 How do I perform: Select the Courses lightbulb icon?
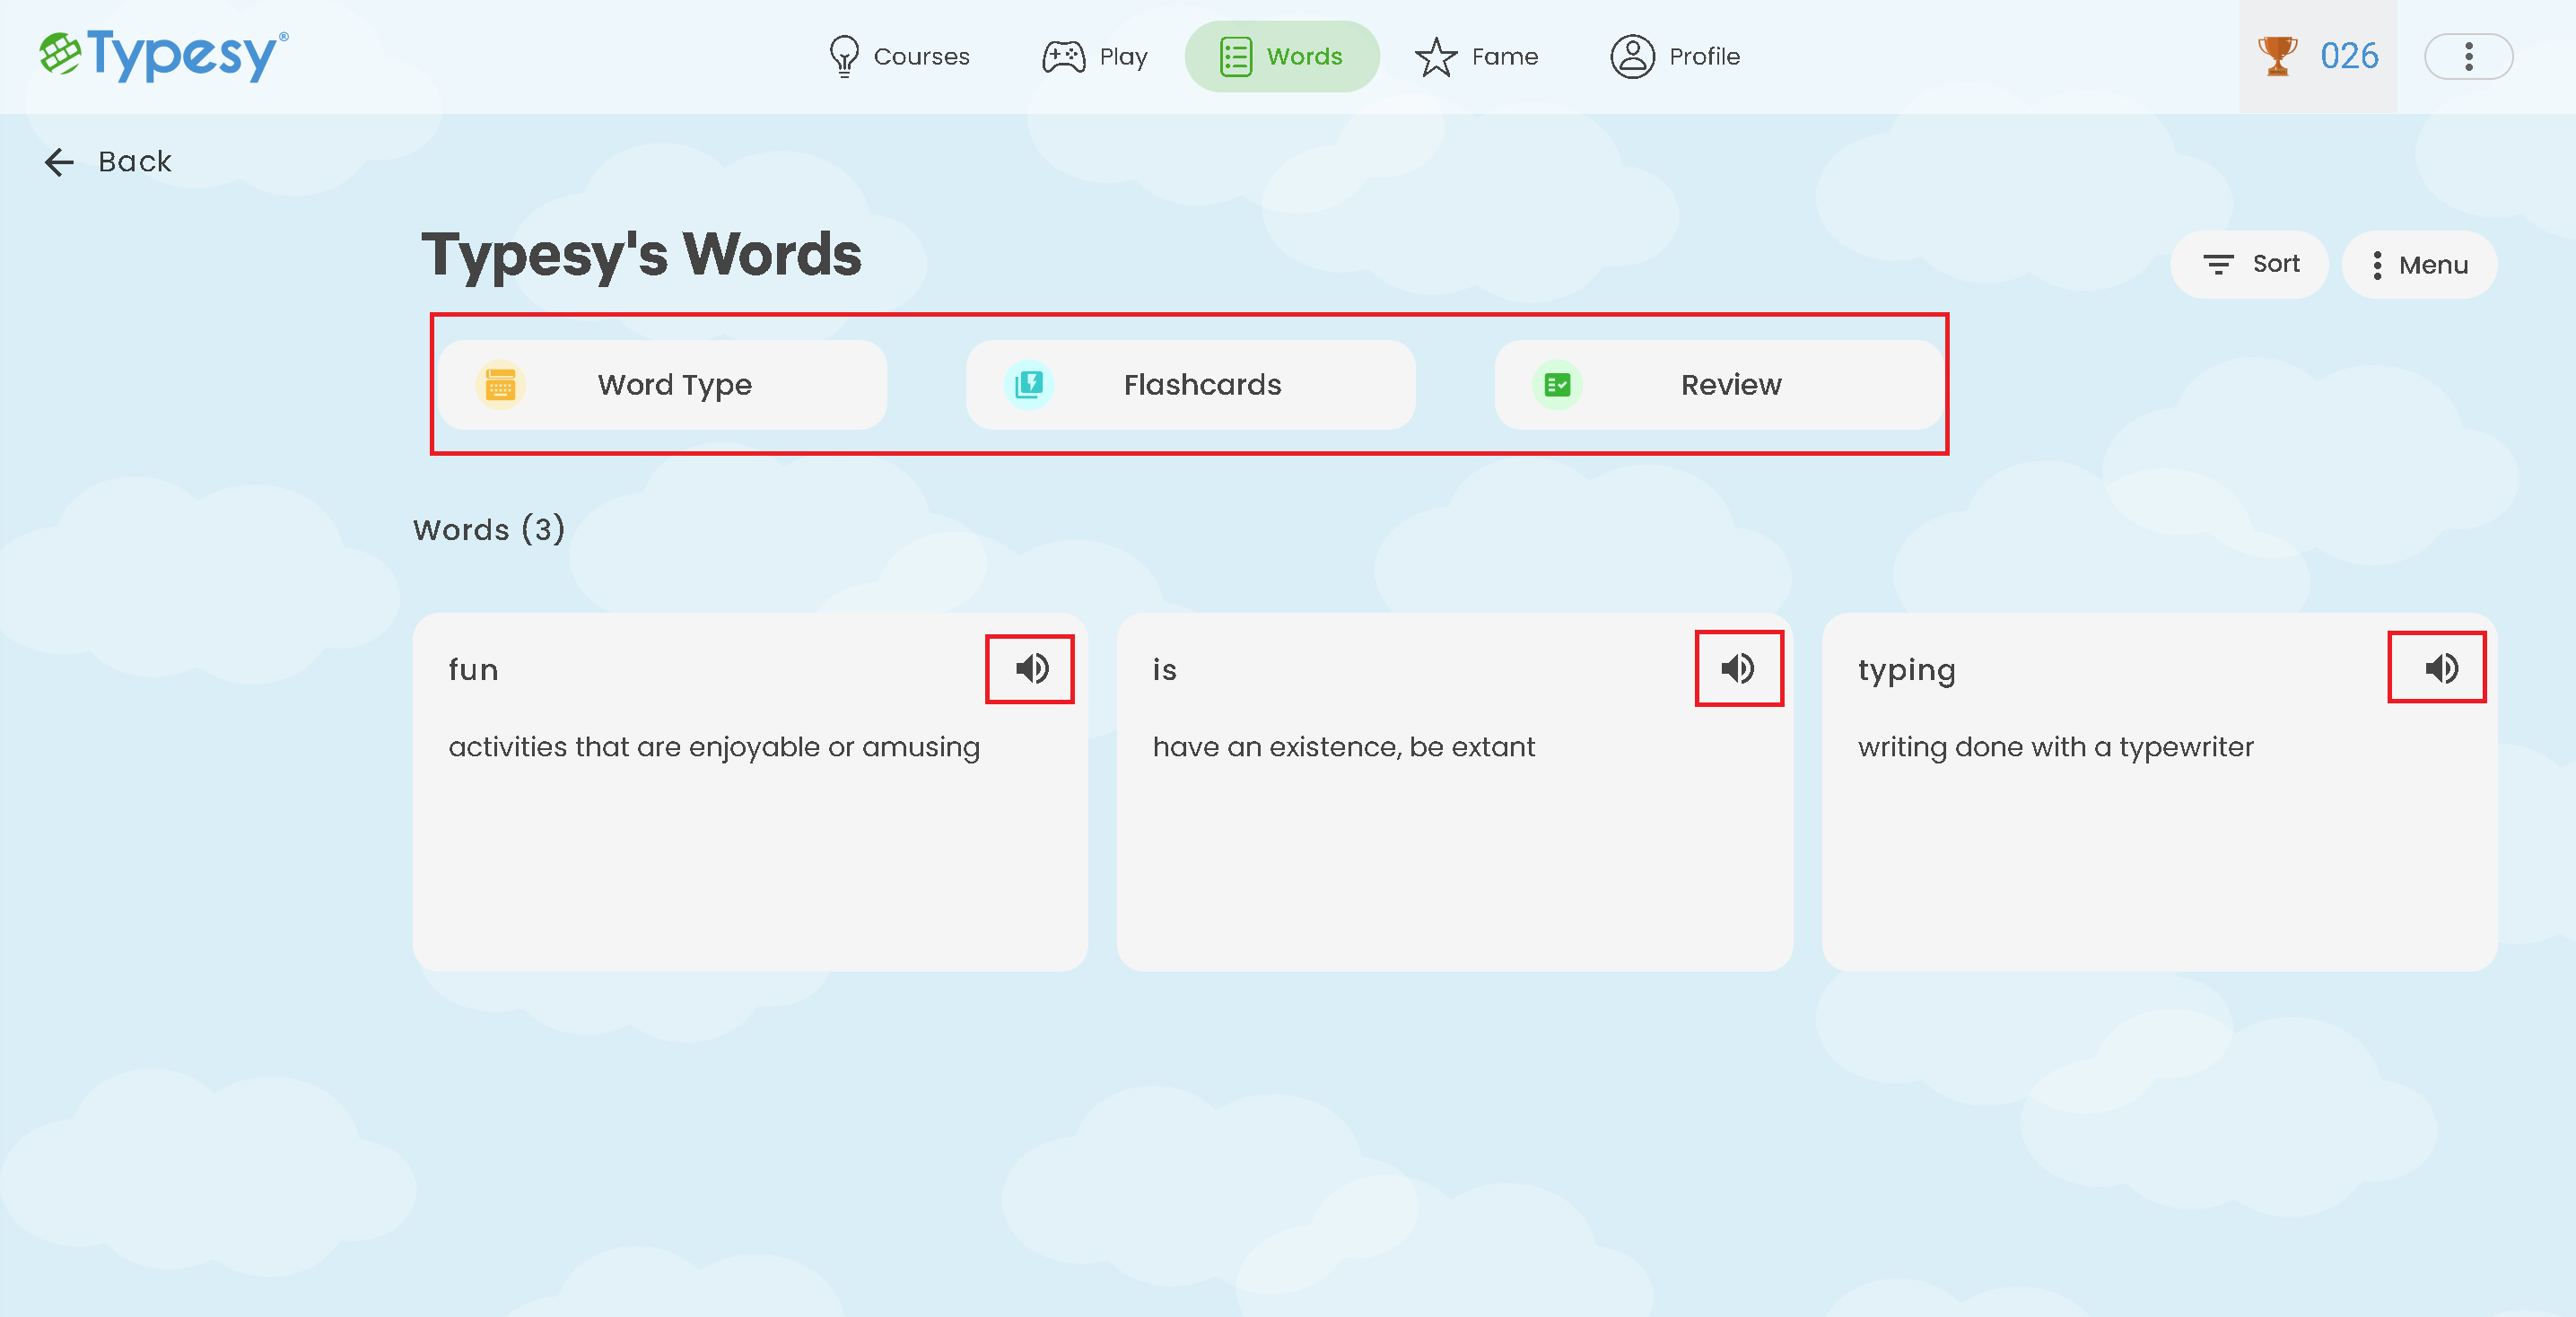(843, 56)
